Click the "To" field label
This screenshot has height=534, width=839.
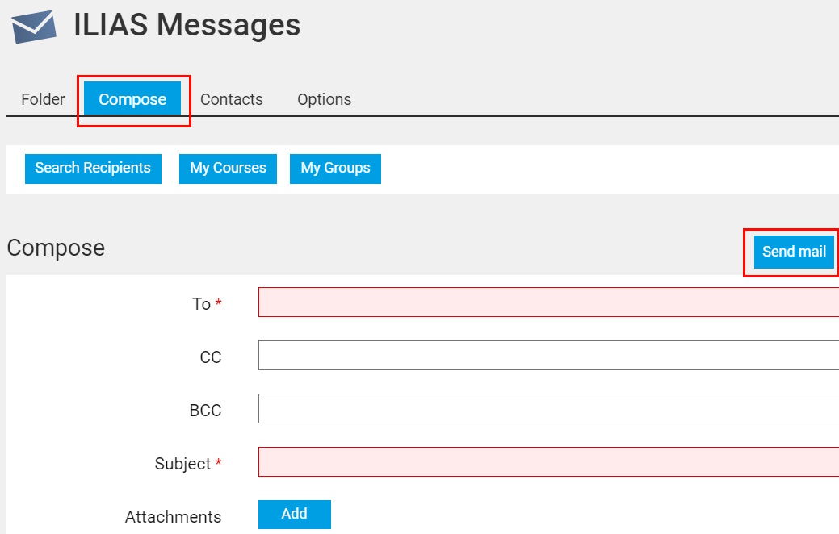pos(201,304)
